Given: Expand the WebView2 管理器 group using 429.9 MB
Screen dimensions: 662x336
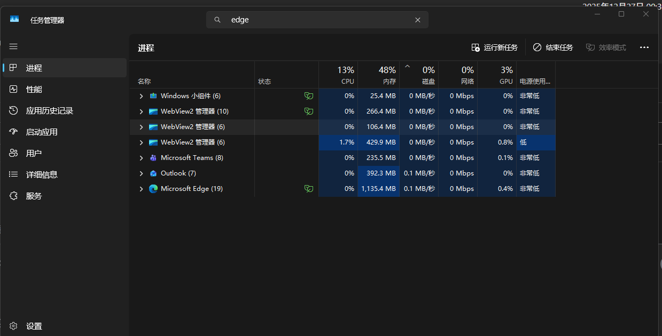Looking at the screenshot, I should [141, 142].
